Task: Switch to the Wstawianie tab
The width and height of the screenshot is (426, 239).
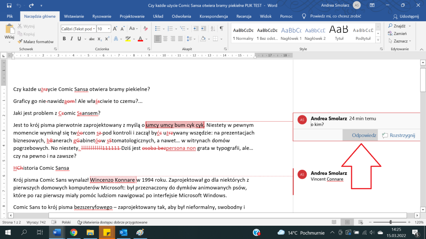Action: (73, 16)
